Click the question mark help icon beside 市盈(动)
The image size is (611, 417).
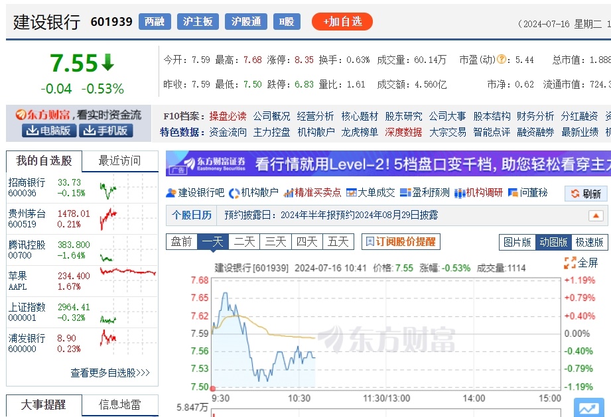coord(502,59)
